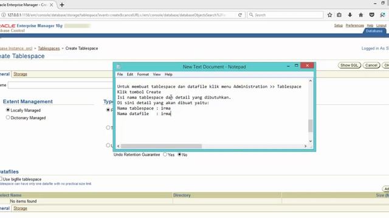Open the Notepad Edit menu
This screenshot has height=218, width=389.
130,74
